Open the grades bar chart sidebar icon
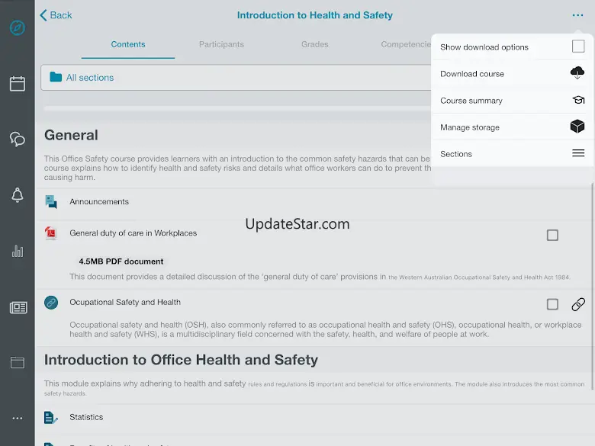This screenshot has width=595, height=446. click(x=17, y=251)
